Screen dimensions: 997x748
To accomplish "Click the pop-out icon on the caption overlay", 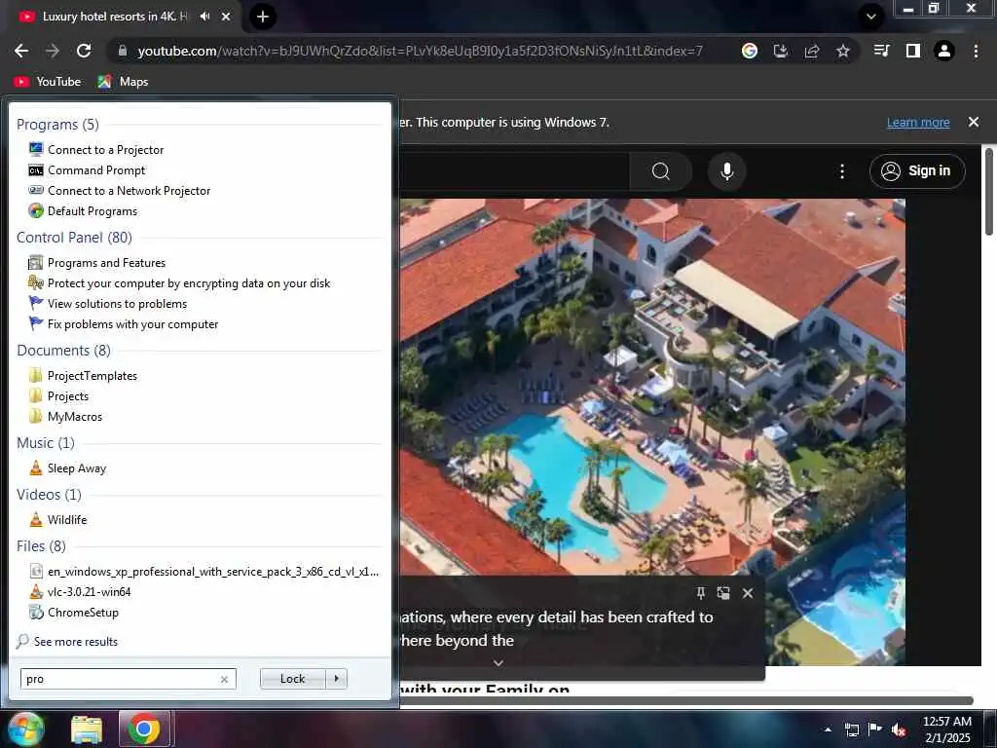I will coord(723,593).
